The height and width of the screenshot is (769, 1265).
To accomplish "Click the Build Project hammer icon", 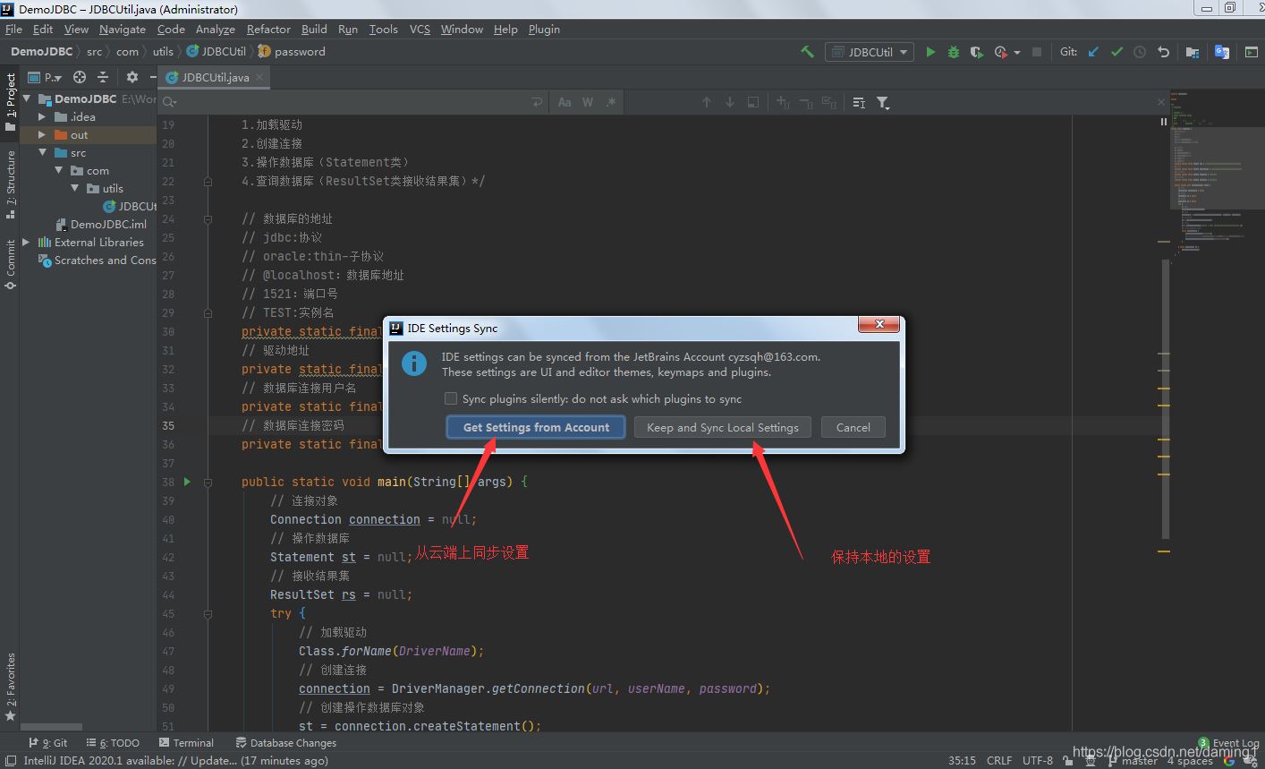I will (807, 52).
